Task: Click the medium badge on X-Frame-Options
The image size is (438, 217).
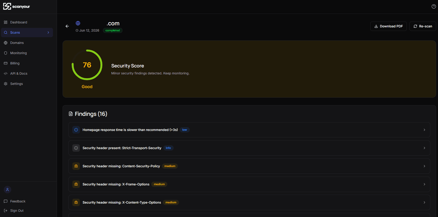Action: coord(159,184)
